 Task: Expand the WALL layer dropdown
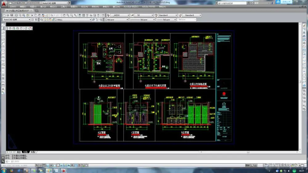(x=91, y=19)
